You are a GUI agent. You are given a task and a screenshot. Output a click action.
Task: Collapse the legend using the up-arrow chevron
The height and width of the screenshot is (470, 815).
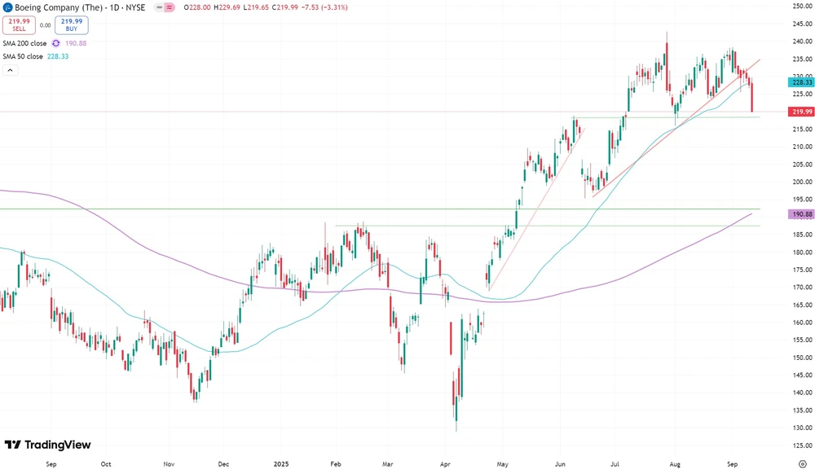pyautogui.click(x=9, y=70)
